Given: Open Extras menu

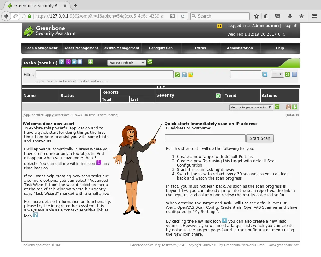Looking at the screenshot, I should (200, 48).
